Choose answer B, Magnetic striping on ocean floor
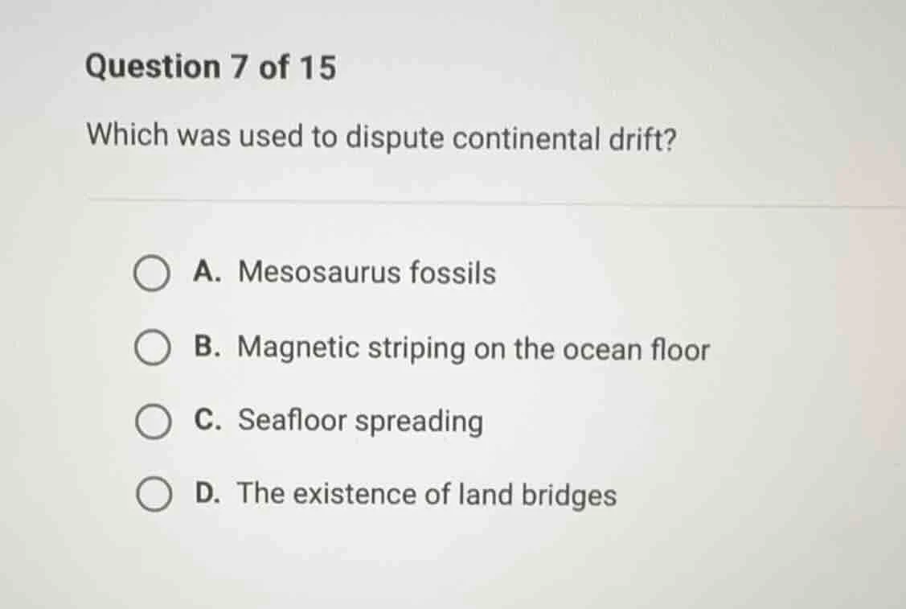Viewport: 906px width, 609px height. pyautogui.click(x=450, y=348)
